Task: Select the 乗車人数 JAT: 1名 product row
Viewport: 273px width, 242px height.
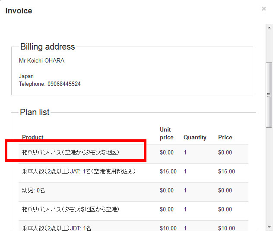Action: 79,171
